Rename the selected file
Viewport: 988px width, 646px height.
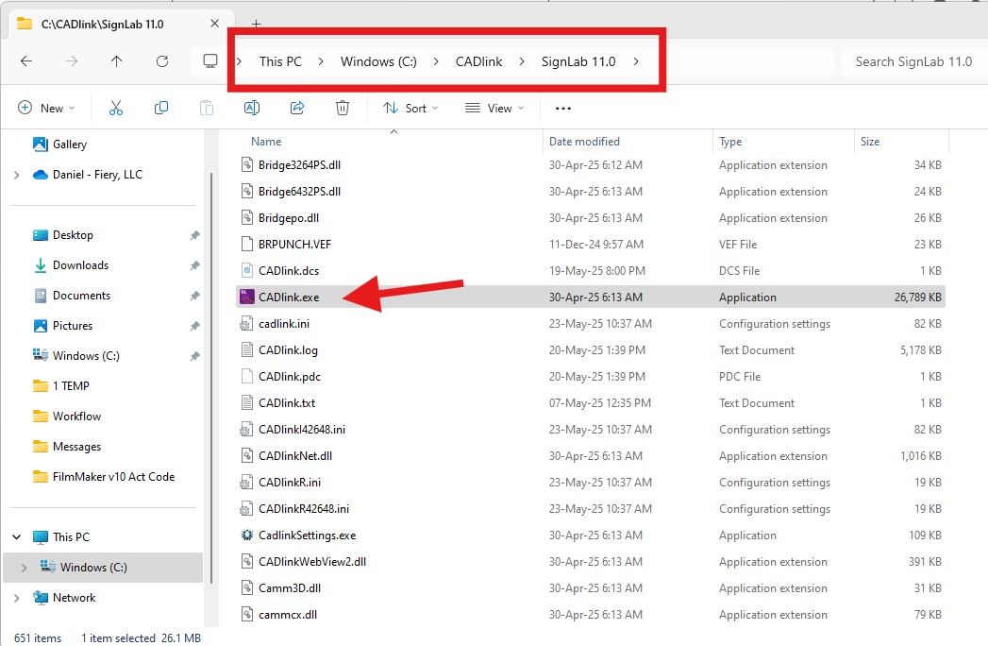251,108
